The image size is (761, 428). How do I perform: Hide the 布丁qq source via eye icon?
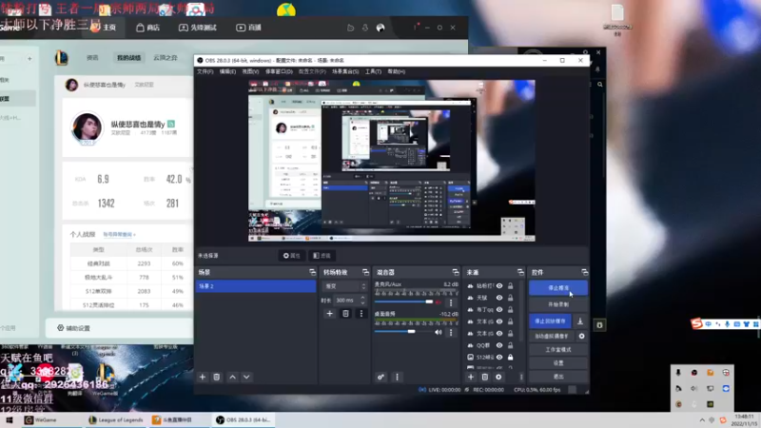(x=499, y=310)
